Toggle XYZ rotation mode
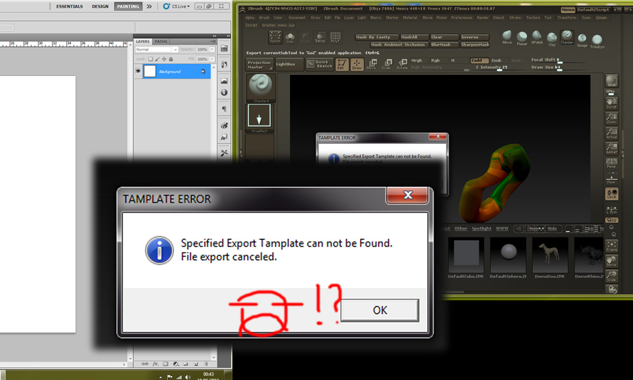633x380 pixels. pos(611,220)
